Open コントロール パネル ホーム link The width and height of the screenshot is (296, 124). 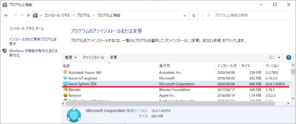pos(27,29)
